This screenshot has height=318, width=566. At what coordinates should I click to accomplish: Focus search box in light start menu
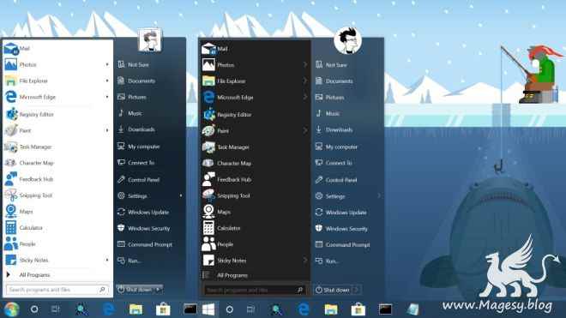click(x=57, y=290)
